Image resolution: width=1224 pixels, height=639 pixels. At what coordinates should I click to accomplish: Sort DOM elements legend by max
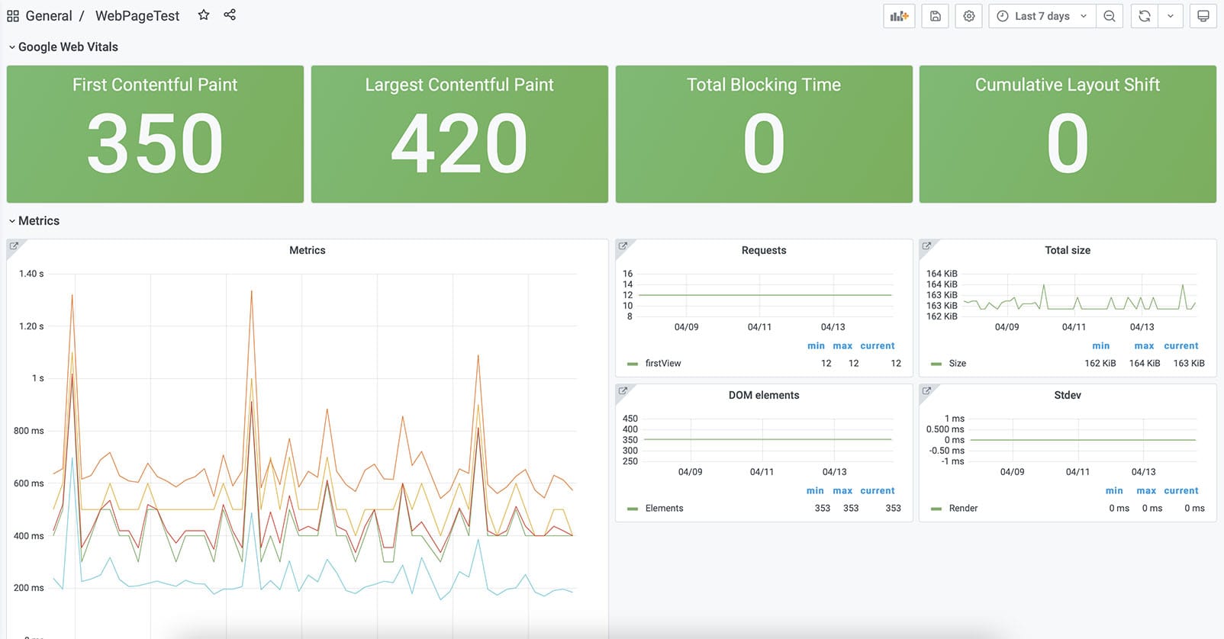(x=842, y=491)
